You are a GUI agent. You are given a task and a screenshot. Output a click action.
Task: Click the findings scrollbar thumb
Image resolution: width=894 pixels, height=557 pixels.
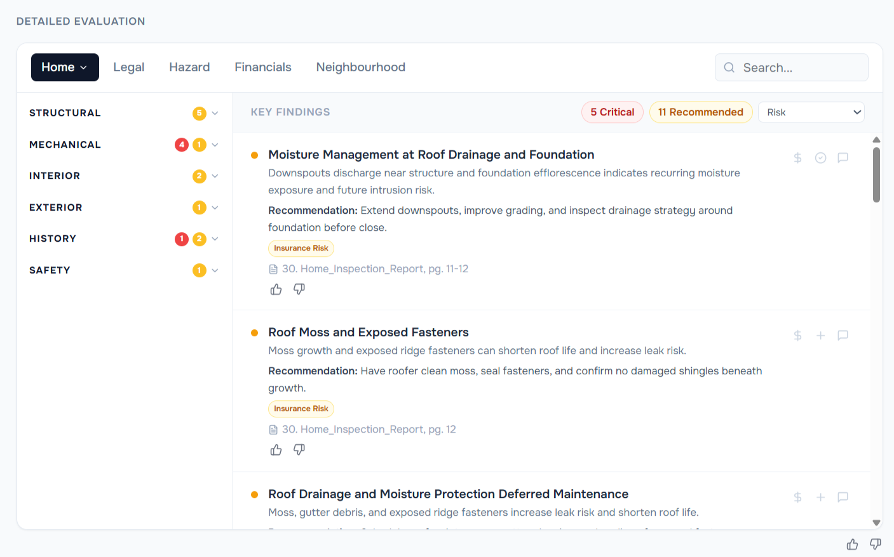(876, 175)
